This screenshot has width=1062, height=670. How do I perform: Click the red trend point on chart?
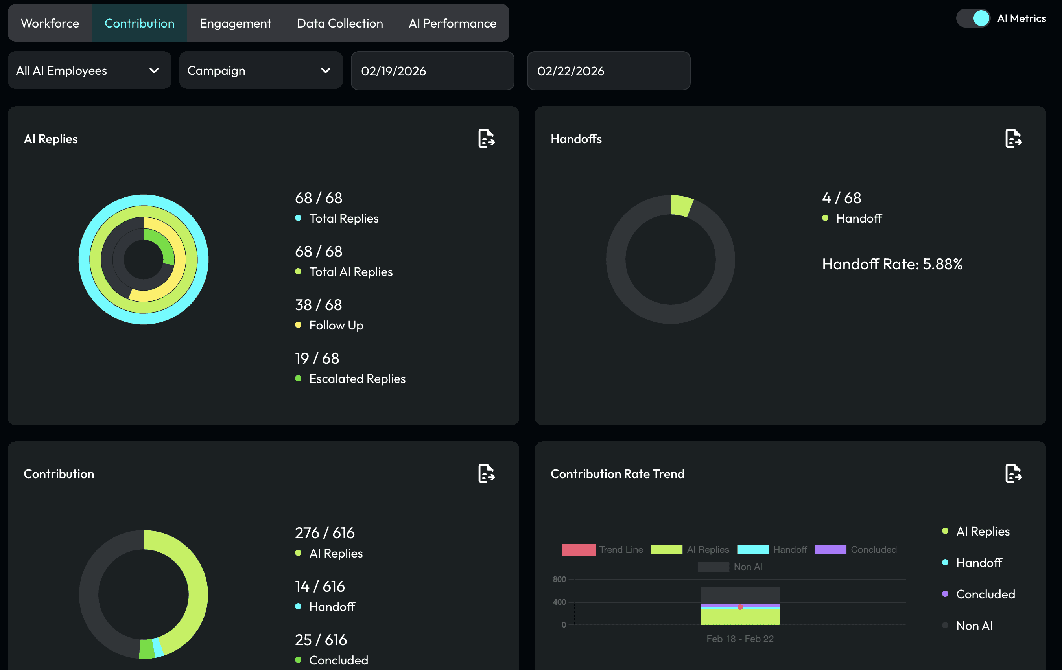(x=740, y=607)
